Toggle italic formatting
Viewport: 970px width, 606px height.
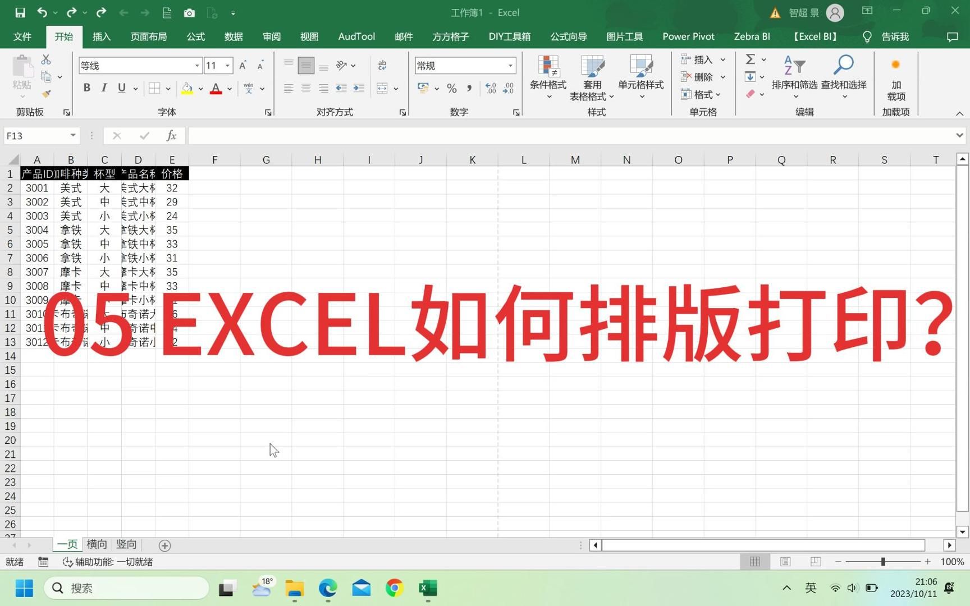pyautogui.click(x=104, y=88)
